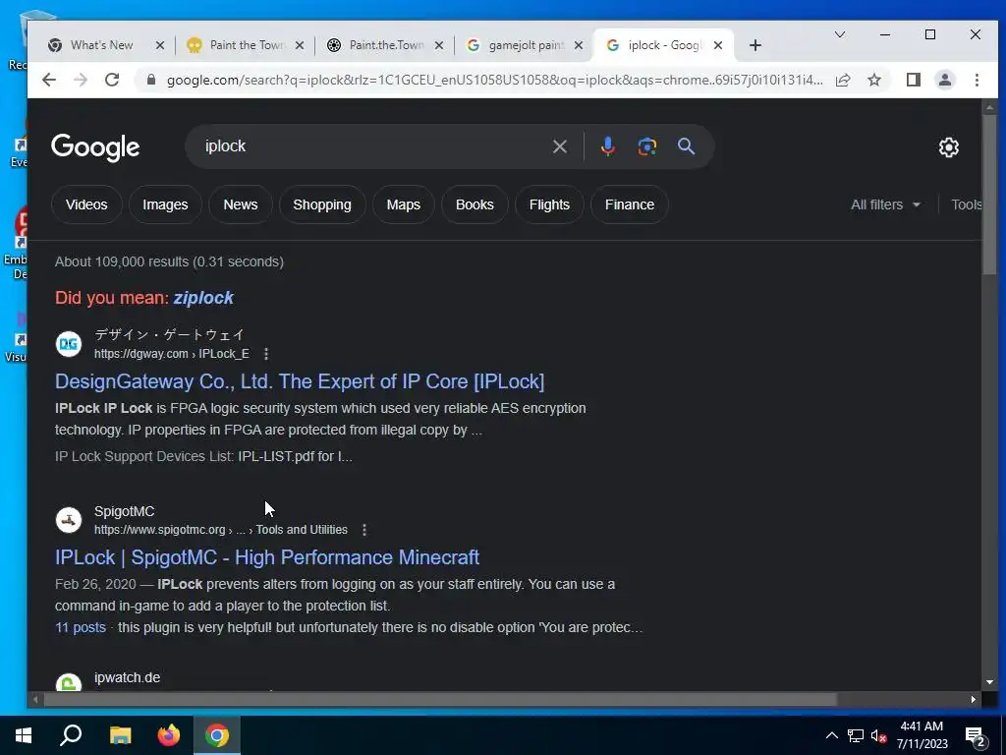Select the Videos filter
Viewport: 1006px width, 755px height.
click(x=86, y=204)
